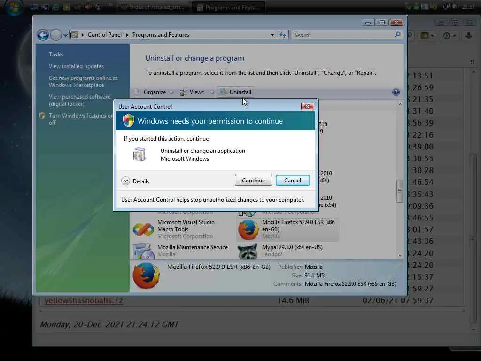Click the Mypal raccoon icon
The height and width of the screenshot is (361, 481).
click(x=248, y=251)
